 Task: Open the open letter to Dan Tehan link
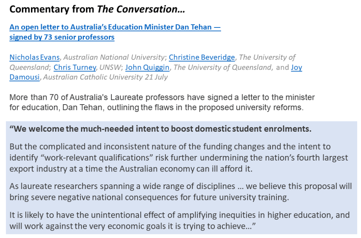[x=115, y=27]
